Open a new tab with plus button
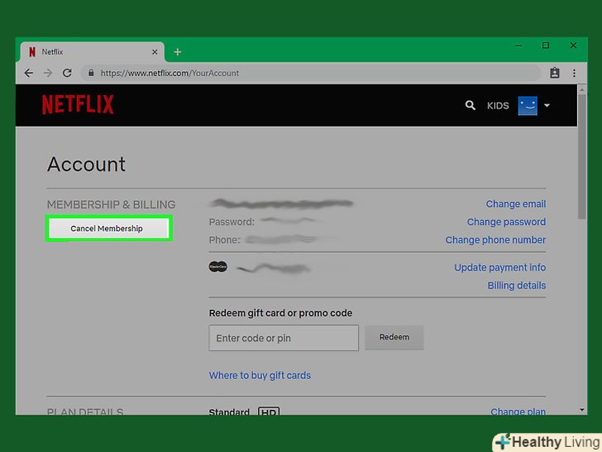602x452 pixels. 177,51
